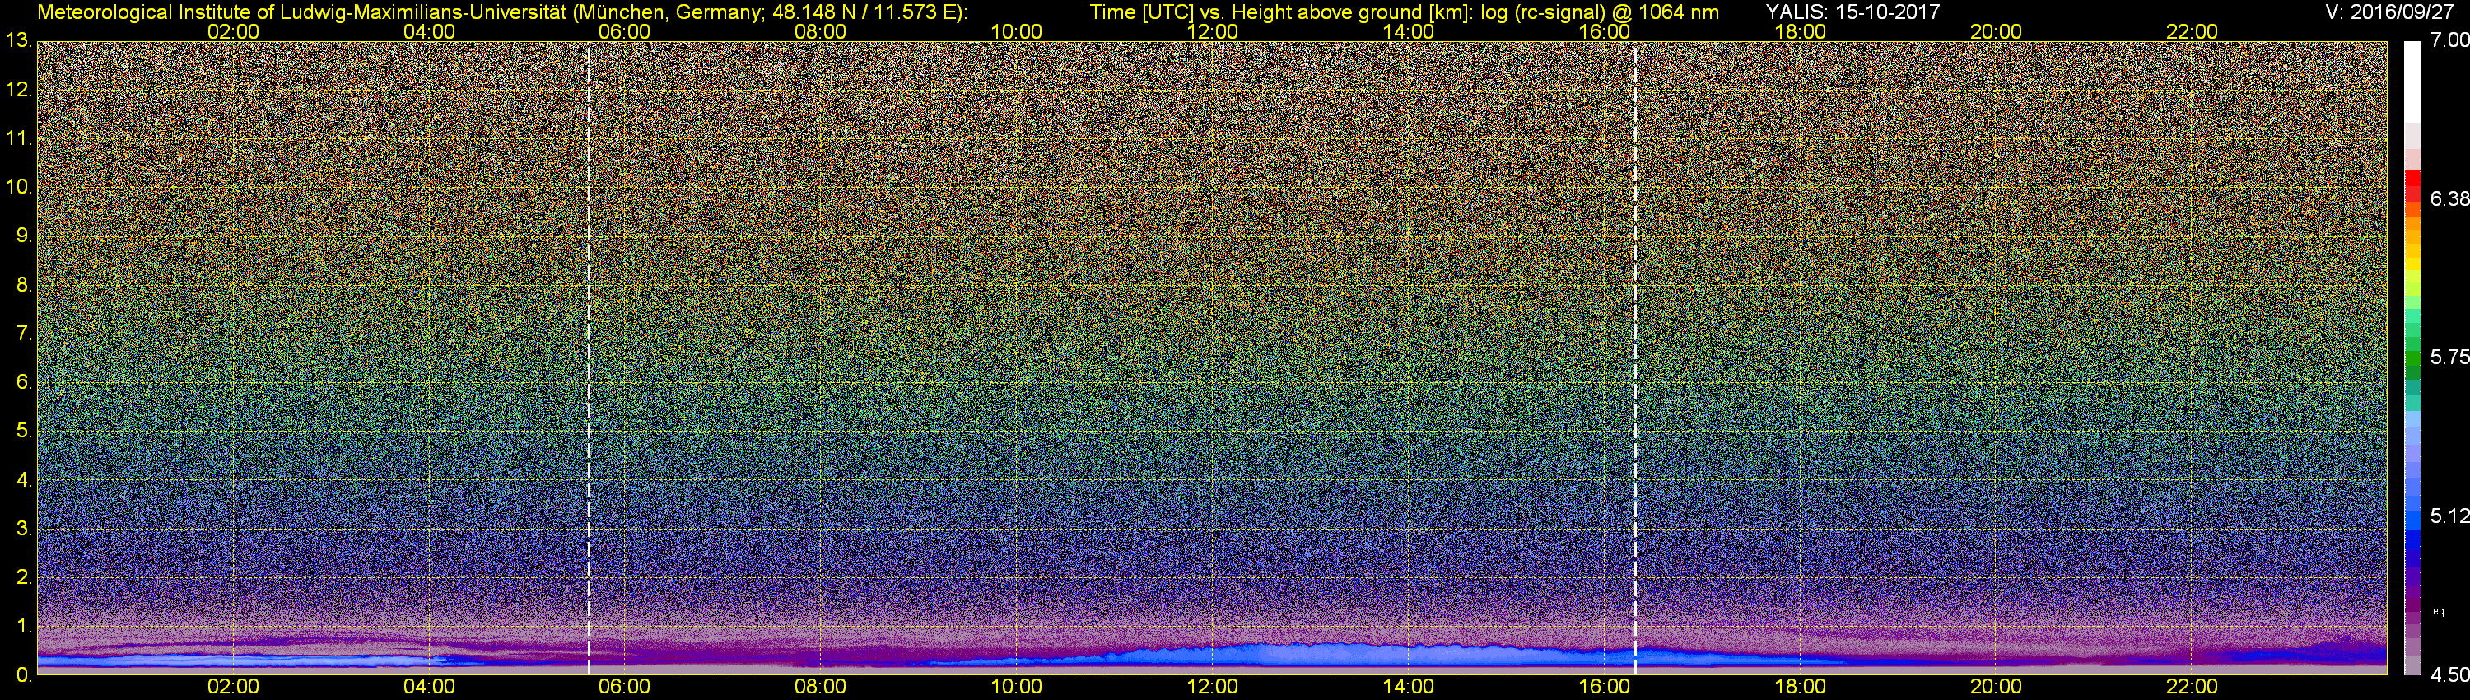Click the white dashed line near 16:20 UTC

tap(1635, 355)
